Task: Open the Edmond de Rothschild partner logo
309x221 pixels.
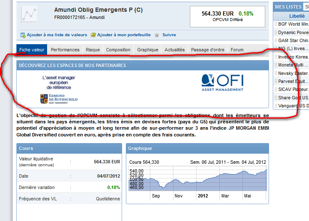Action: pos(59,99)
